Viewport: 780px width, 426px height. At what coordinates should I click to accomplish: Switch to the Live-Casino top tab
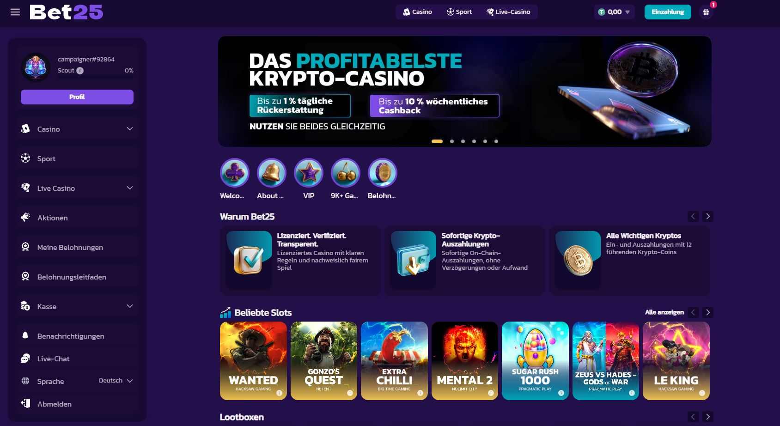pos(508,12)
